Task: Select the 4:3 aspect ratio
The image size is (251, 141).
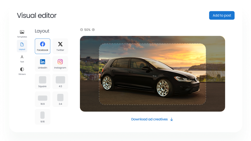Action: pyautogui.click(x=60, y=81)
